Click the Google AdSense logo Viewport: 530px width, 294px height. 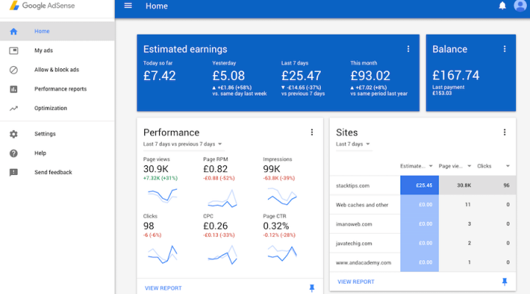(42, 6)
